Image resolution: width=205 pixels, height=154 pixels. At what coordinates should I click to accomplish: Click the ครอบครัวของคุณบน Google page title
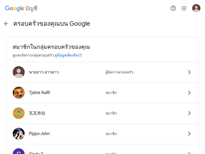[x=52, y=24]
